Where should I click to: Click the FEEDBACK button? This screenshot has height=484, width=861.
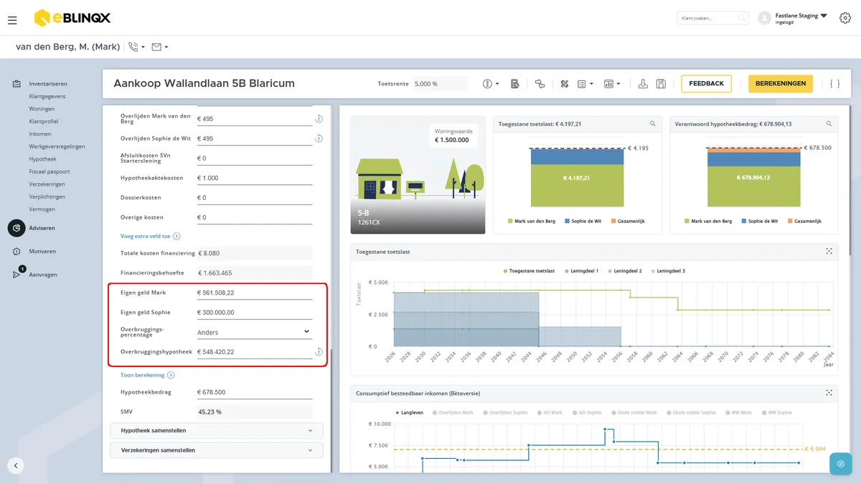point(706,84)
